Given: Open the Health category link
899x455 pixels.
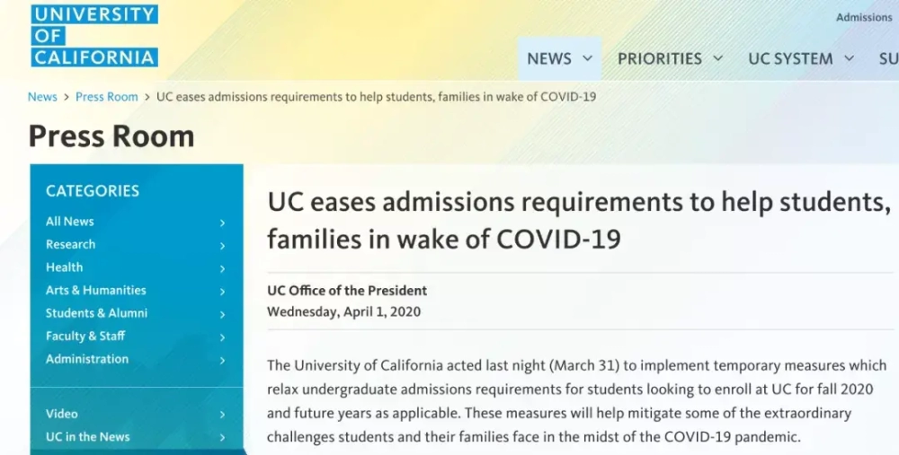Looking at the screenshot, I should (64, 267).
